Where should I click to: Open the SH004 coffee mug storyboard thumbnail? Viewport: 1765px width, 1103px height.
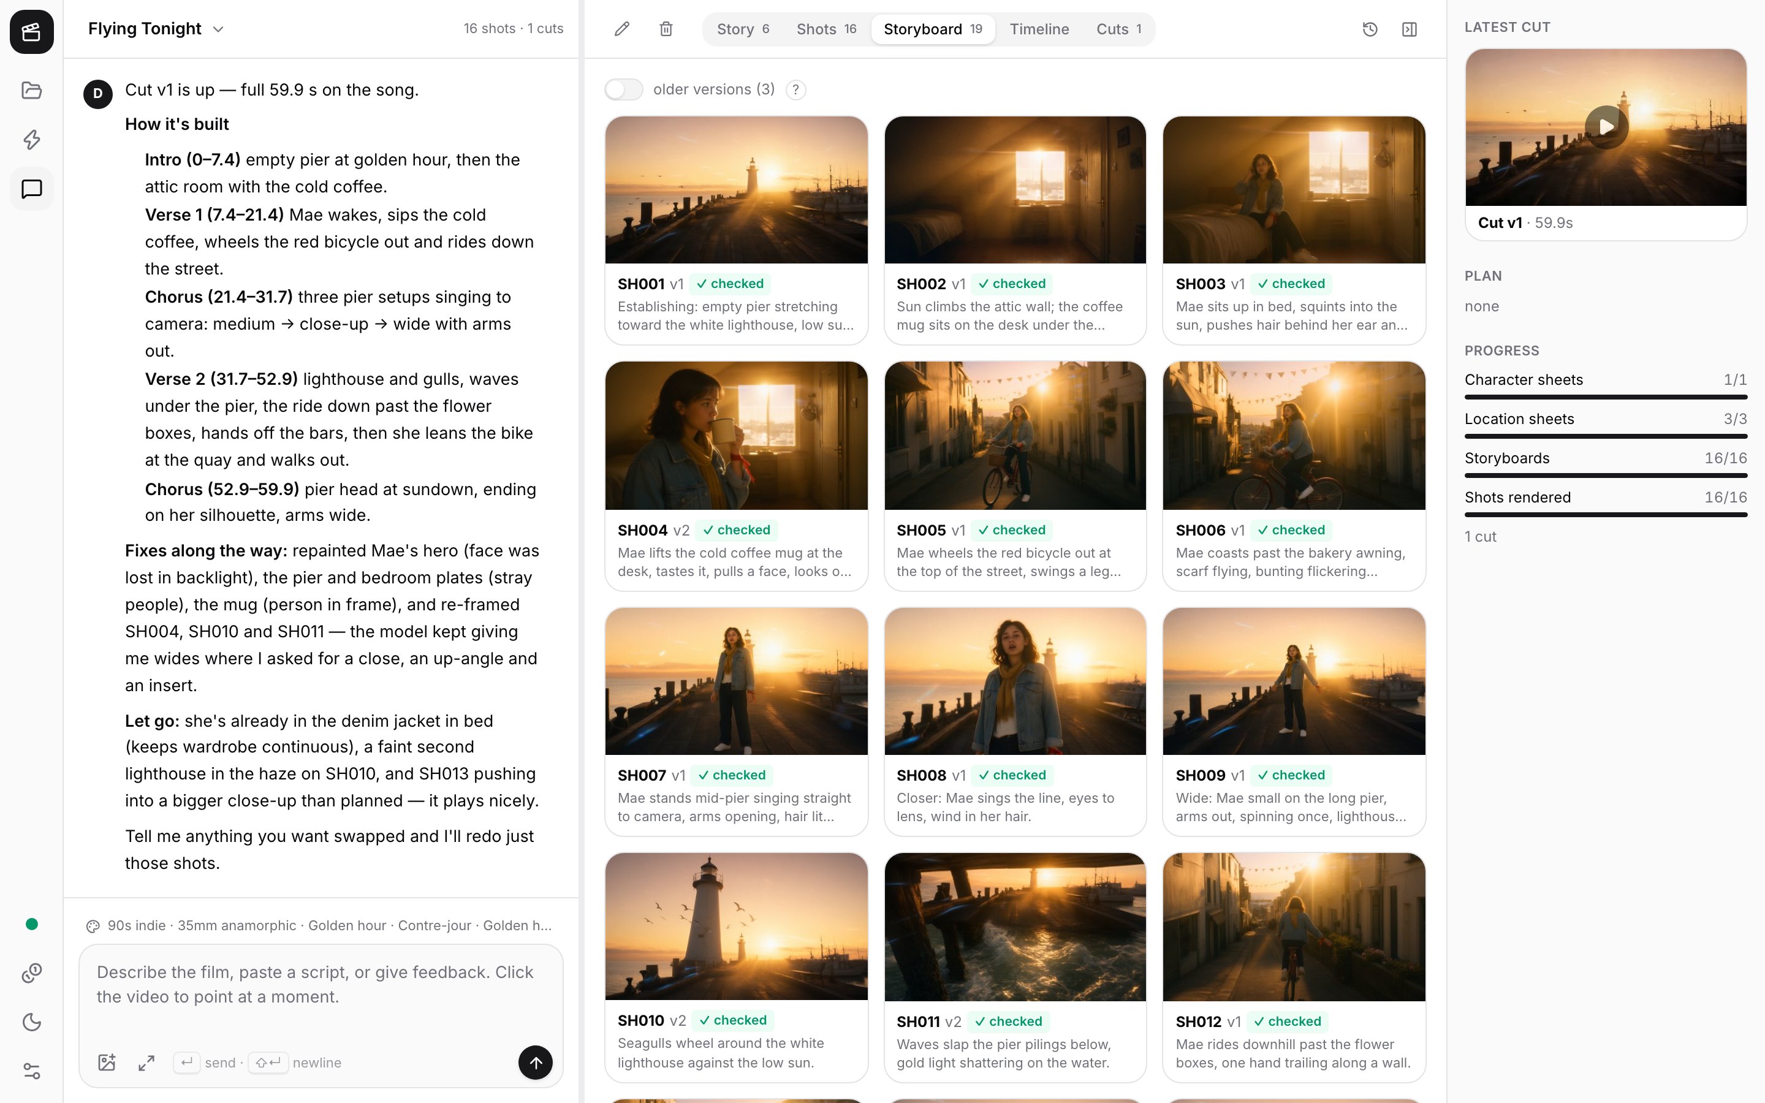coord(736,436)
